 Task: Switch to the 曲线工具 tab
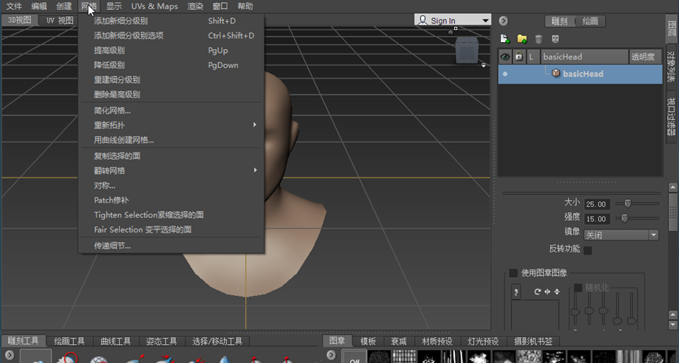pyautogui.click(x=115, y=341)
